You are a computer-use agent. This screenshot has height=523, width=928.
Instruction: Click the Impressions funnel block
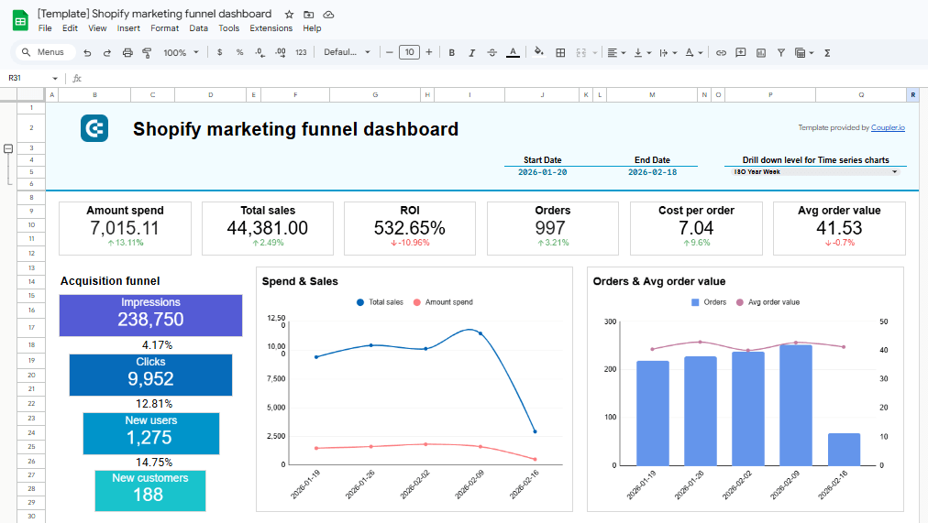pyautogui.click(x=151, y=315)
